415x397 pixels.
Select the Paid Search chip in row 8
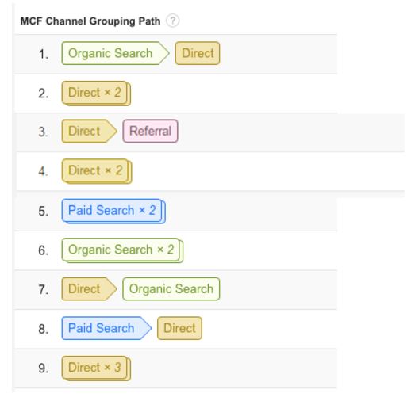coord(106,328)
